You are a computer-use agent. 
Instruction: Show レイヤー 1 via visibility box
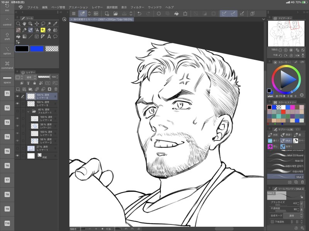[17, 148]
